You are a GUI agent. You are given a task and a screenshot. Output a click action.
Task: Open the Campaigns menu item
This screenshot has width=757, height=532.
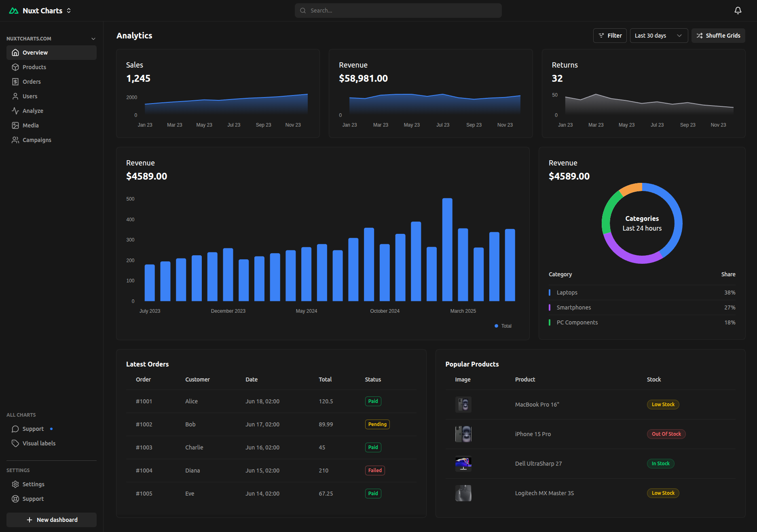pos(37,140)
